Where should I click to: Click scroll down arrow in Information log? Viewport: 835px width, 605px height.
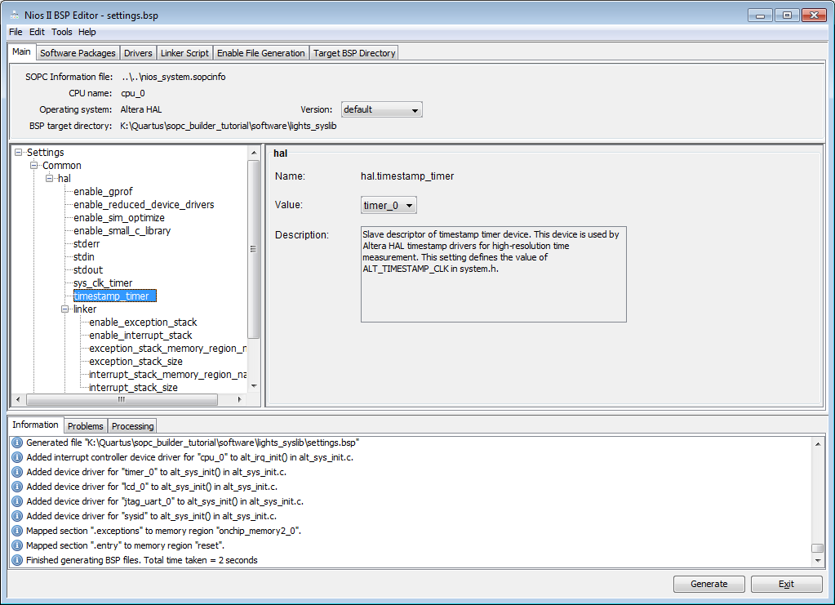click(819, 561)
